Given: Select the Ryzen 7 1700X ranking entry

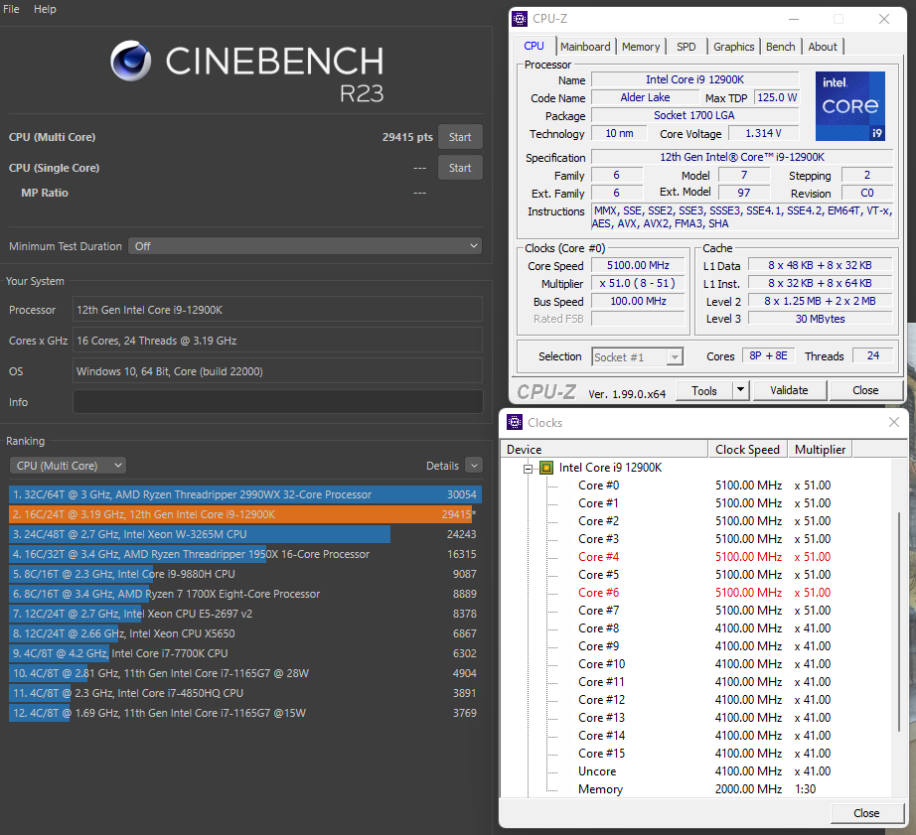Looking at the screenshot, I should 245,594.
